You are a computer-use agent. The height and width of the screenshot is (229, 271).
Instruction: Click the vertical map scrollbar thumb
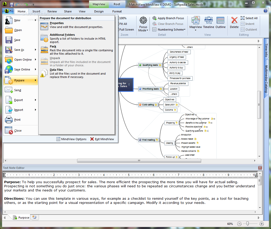tap(259, 104)
